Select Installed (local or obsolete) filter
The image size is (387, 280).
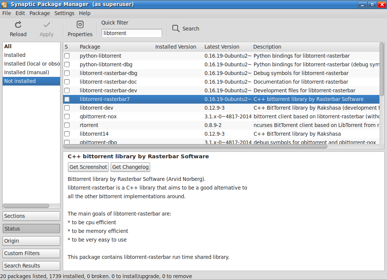pos(31,64)
